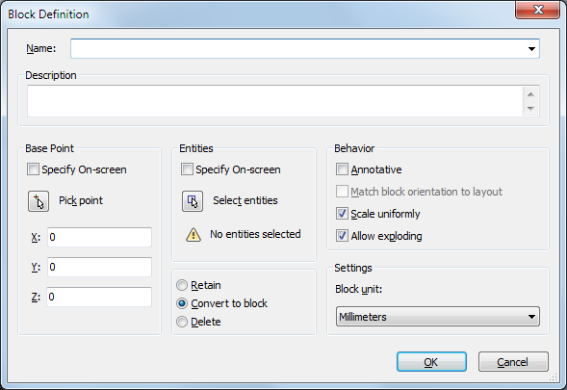This screenshot has width=567, height=390.
Task: Enable Entities Specify On-screen checkbox
Action: (x=187, y=169)
